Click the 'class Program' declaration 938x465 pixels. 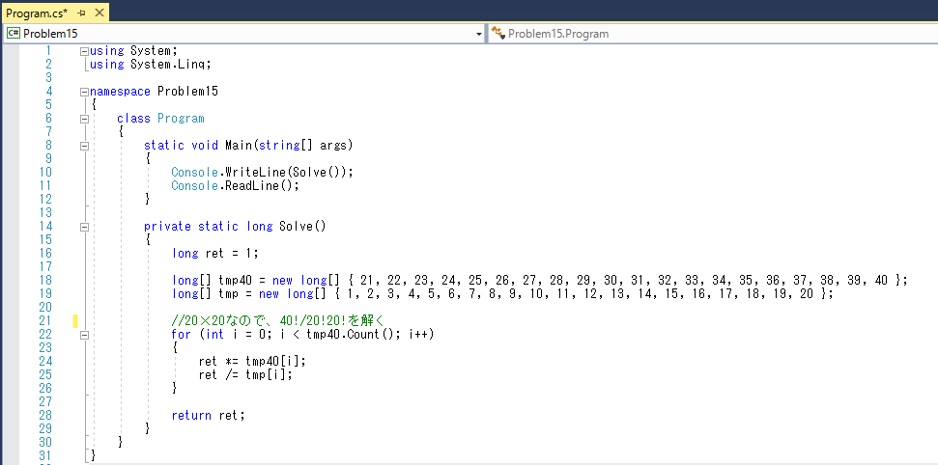[x=160, y=119]
